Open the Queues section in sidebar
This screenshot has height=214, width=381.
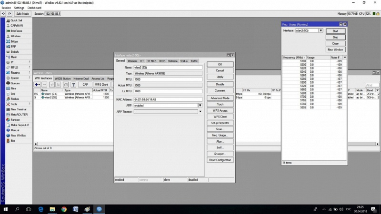[x=15, y=83]
